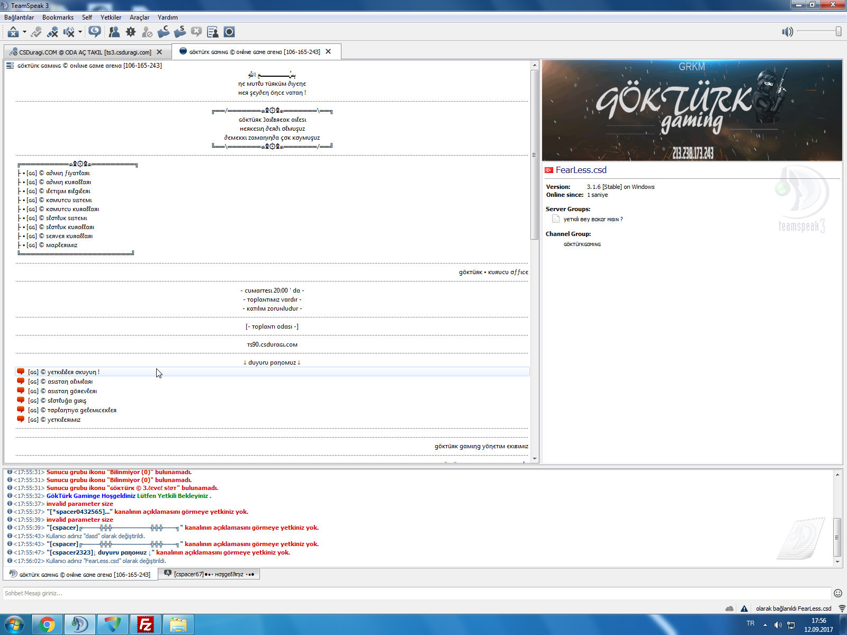Select channel [GG] © komutcu sistemi
Screen dimensions: 847x635
click(59, 200)
